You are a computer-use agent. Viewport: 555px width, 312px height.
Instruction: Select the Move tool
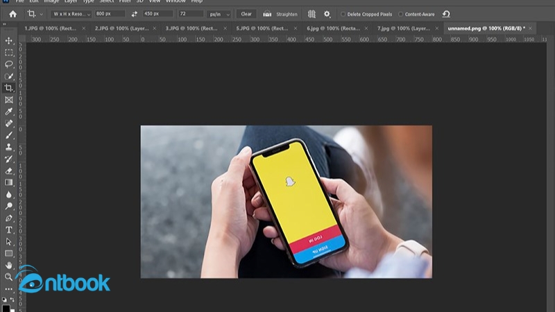(x=9, y=41)
